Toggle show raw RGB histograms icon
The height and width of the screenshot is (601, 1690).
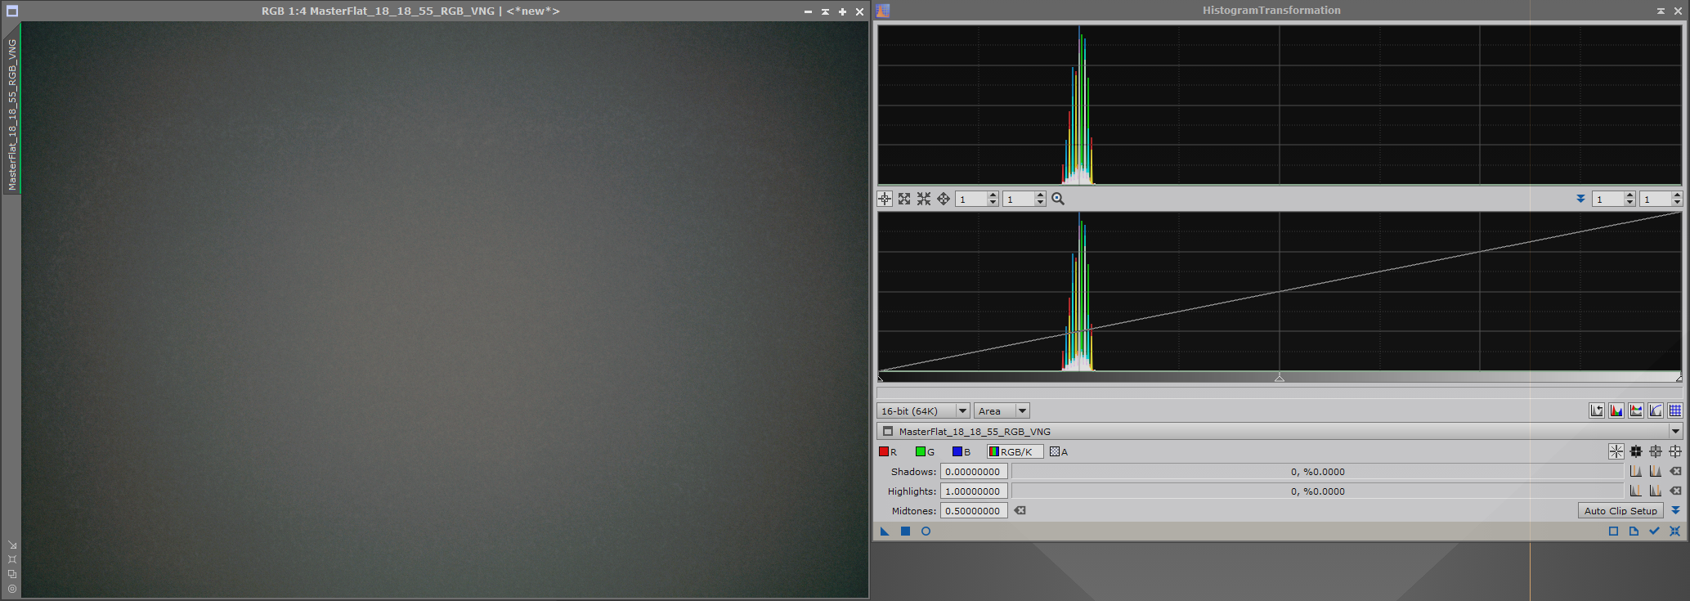click(1616, 410)
